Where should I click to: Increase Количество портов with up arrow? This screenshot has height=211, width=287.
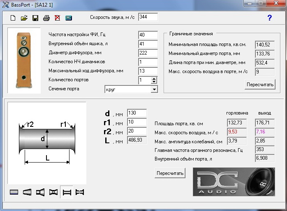(154, 78)
